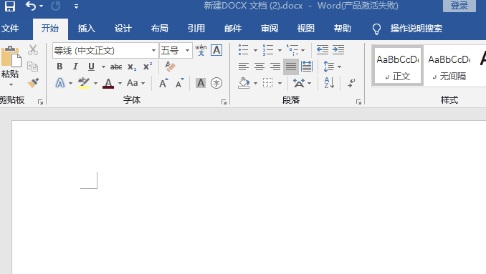Open the Aa change case menu

pyautogui.click(x=135, y=83)
